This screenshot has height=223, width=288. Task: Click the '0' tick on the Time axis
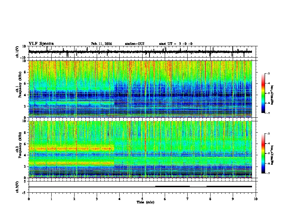29,199
